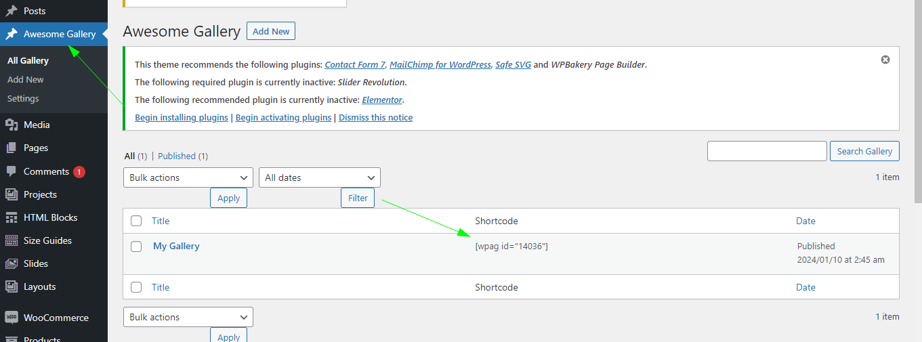Click the Media icon in sidebar
The image size is (922, 342).
(12, 125)
